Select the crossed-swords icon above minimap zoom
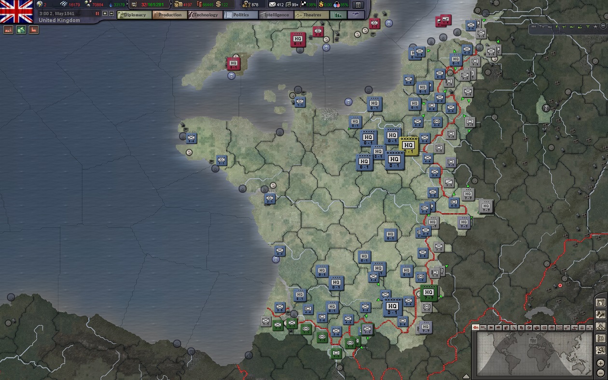 point(600,326)
